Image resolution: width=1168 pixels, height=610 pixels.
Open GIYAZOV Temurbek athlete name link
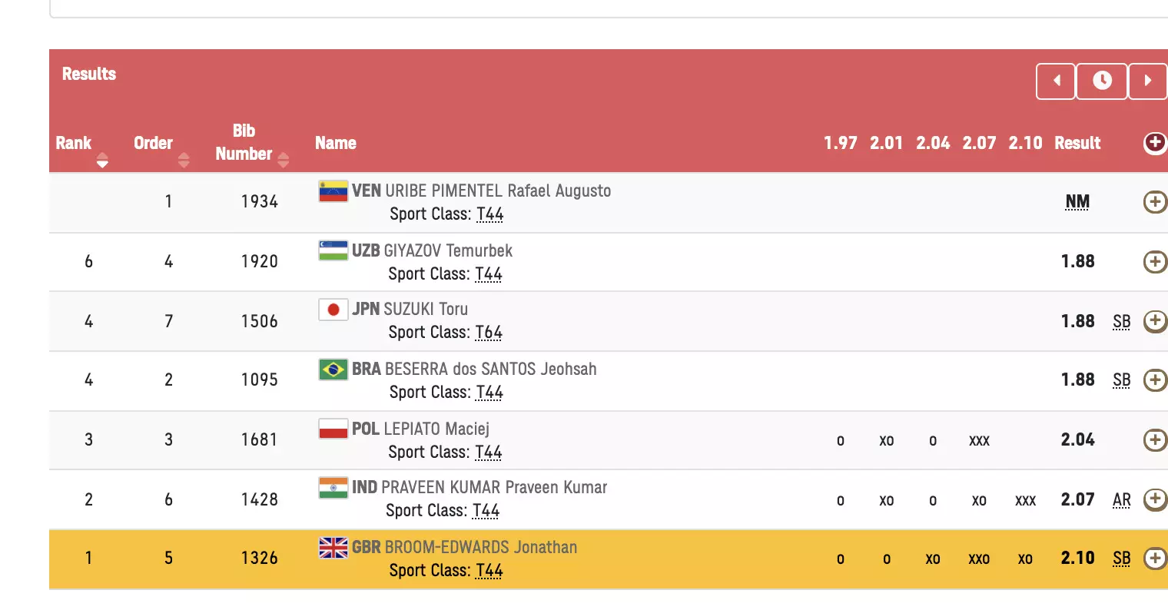tap(448, 251)
